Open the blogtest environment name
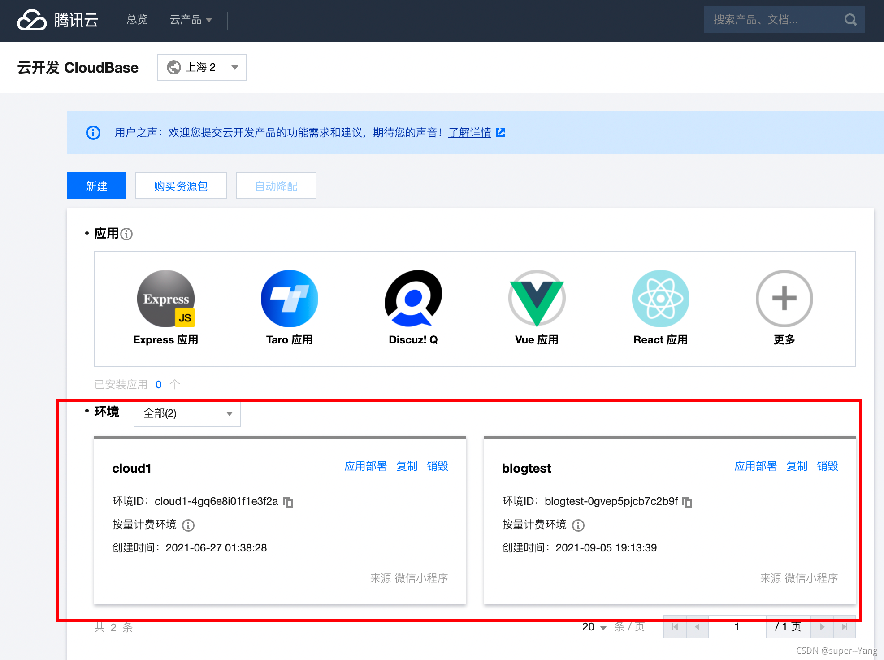This screenshot has height=660, width=884. point(526,469)
